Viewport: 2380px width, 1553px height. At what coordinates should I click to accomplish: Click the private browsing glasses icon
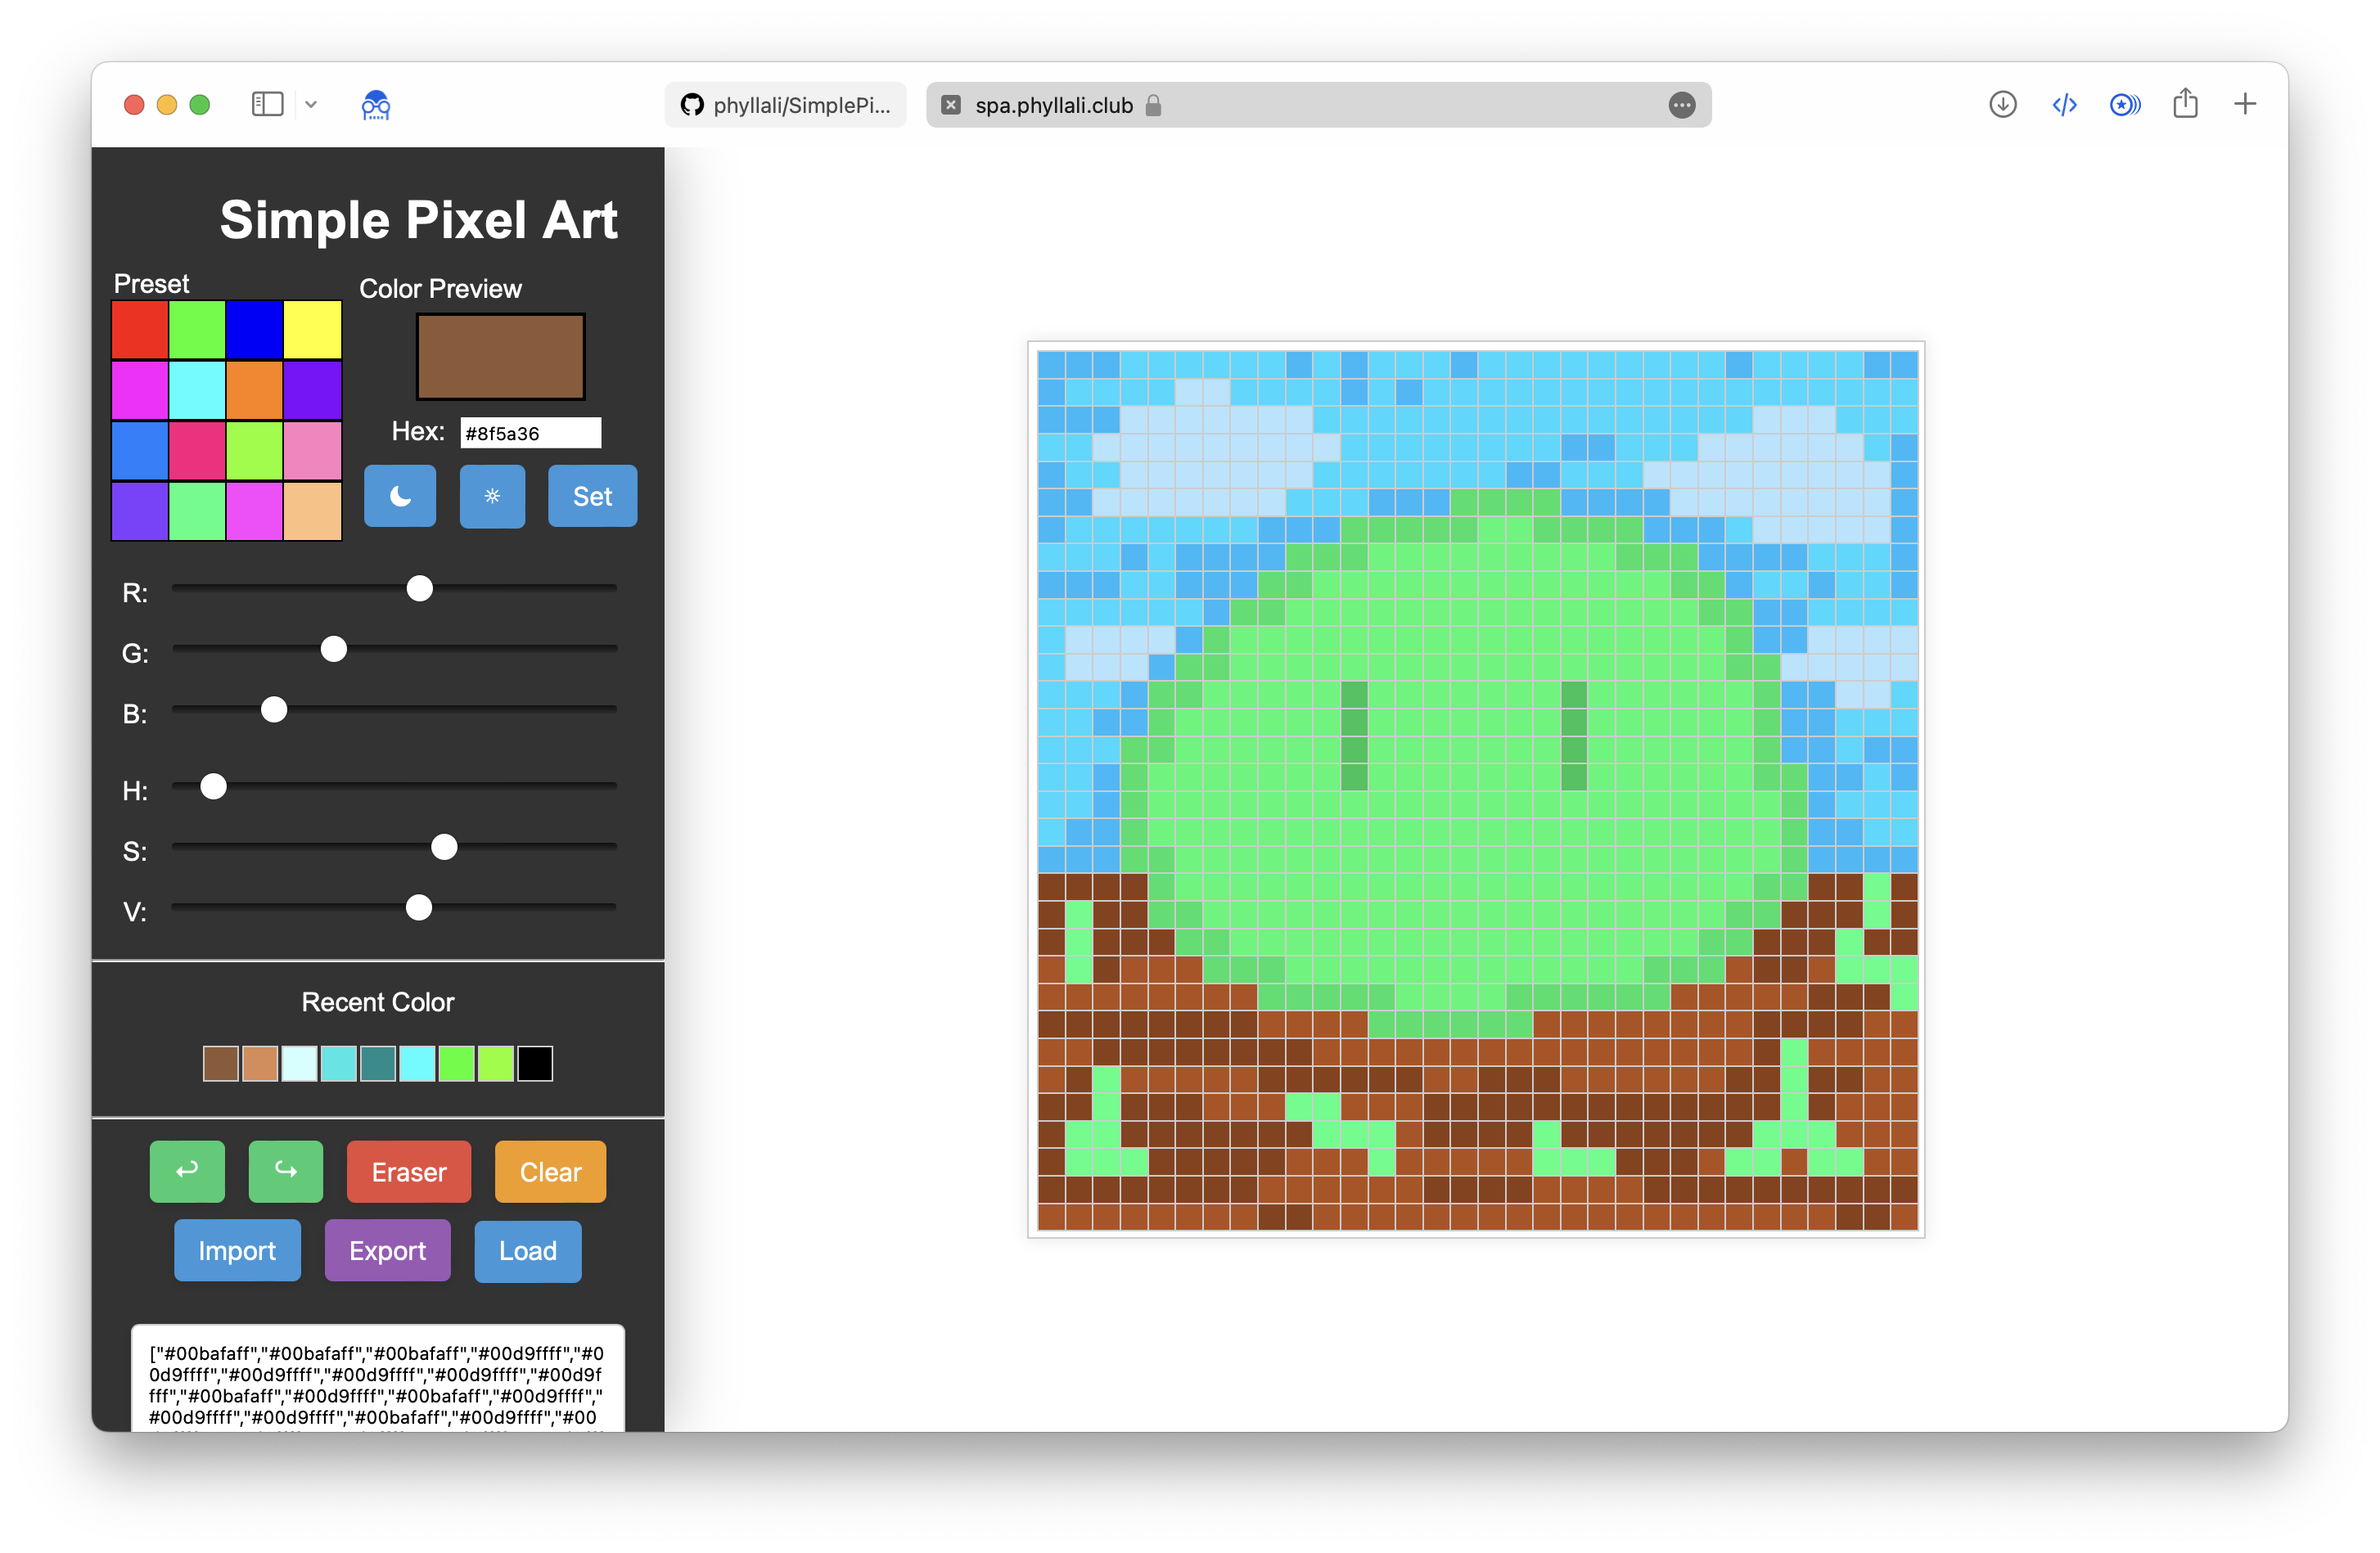pos(375,104)
